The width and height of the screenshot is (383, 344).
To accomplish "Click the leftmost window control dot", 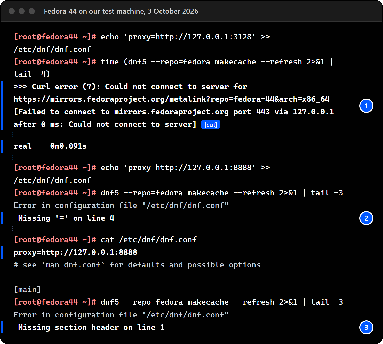I will click(x=12, y=11).
